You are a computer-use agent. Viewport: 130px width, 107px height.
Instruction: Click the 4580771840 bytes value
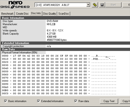pos(57,40)
